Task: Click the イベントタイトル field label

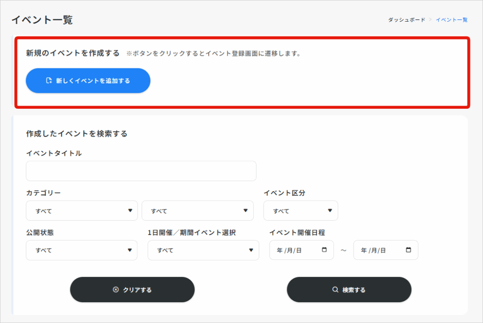Action: (x=54, y=153)
